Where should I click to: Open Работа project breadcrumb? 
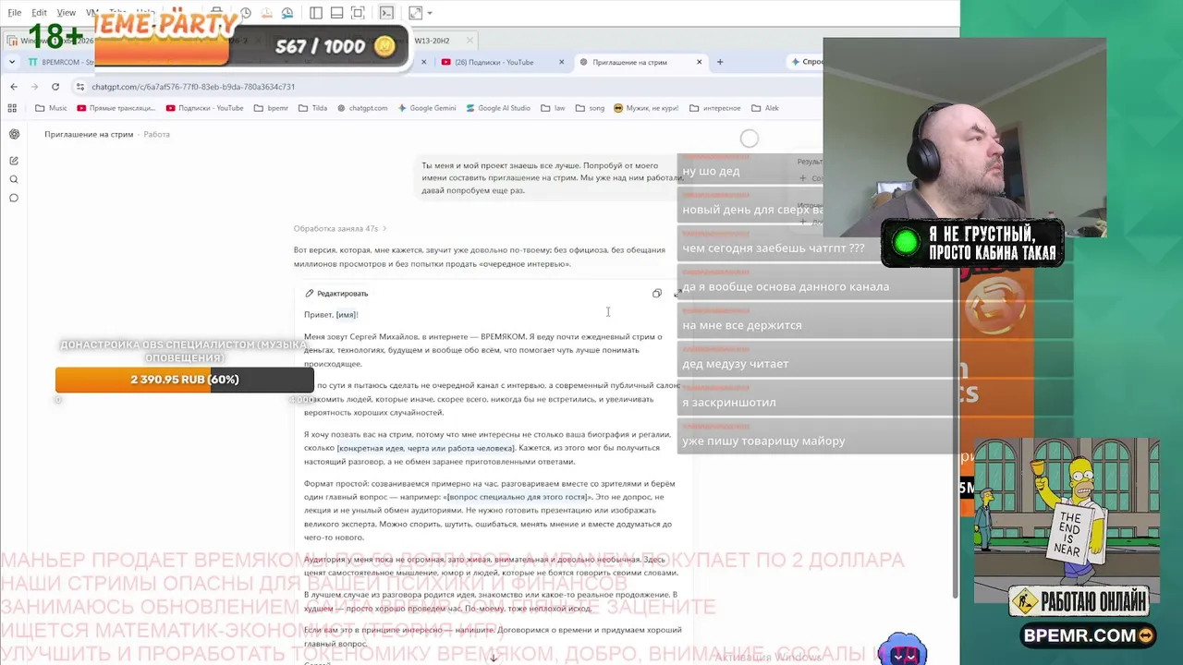click(156, 134)
